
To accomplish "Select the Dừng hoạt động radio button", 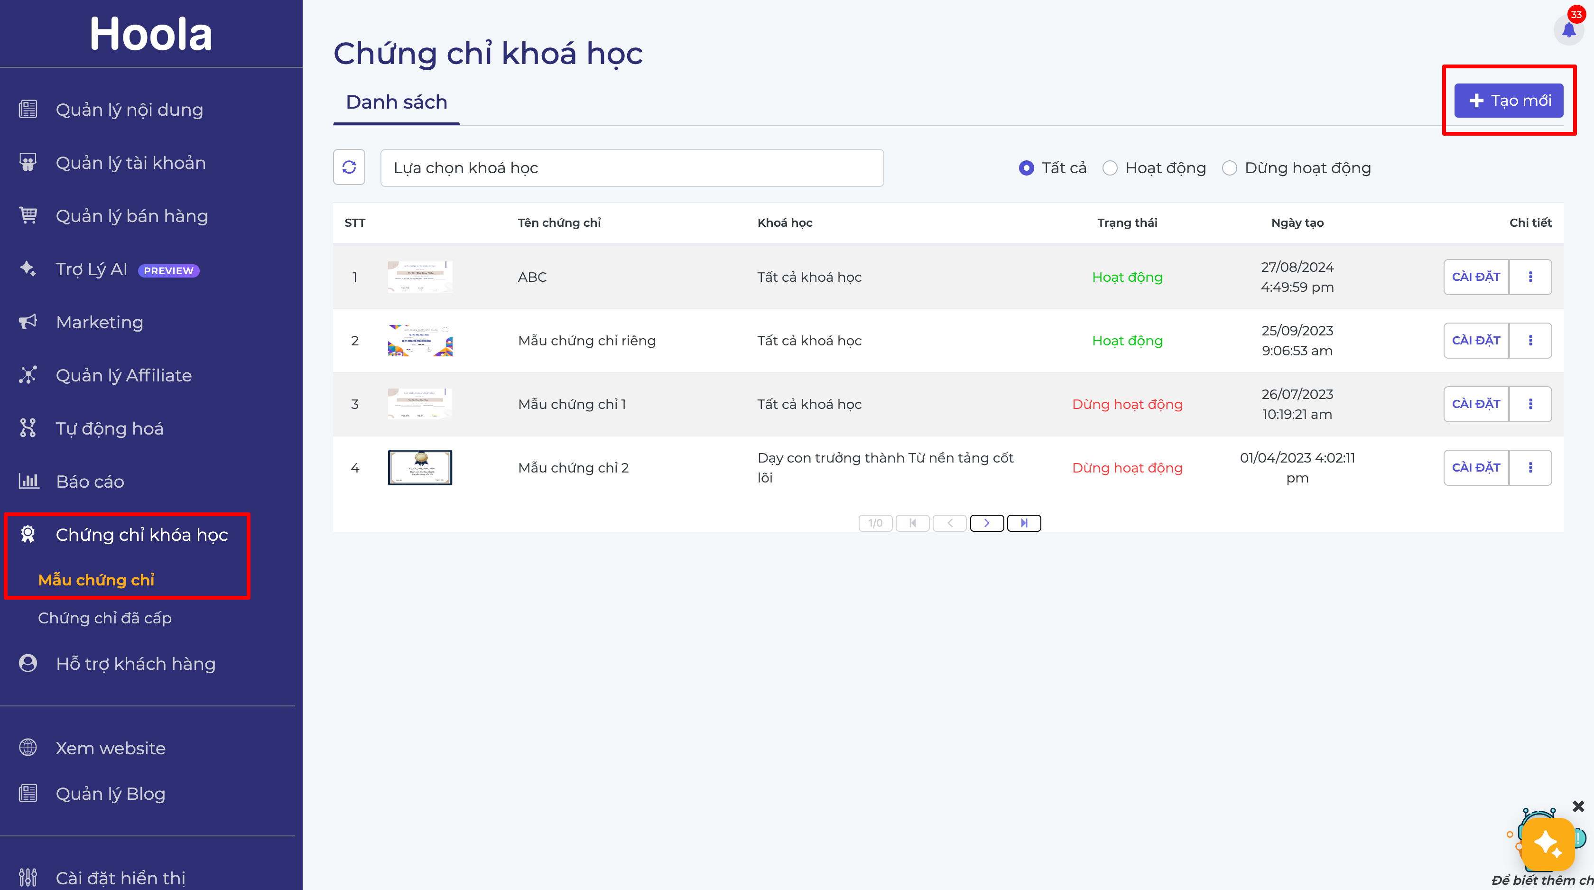I will tap(1230, 168).
